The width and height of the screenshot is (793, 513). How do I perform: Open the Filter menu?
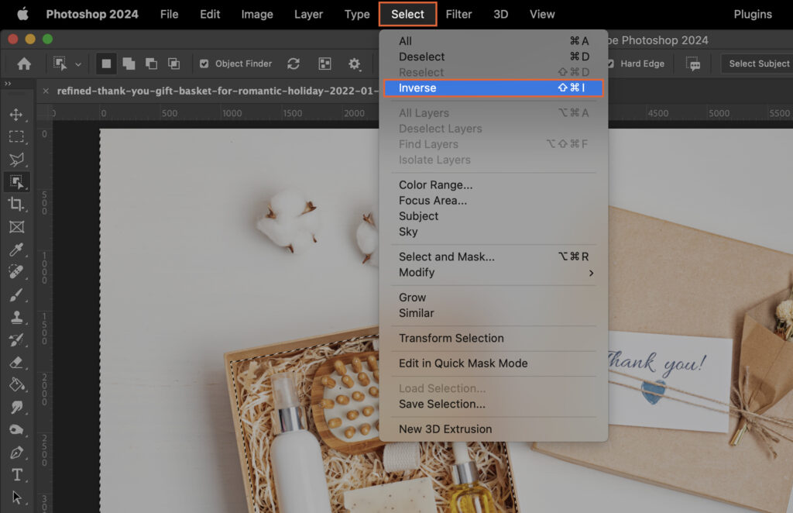pos(459,14)
